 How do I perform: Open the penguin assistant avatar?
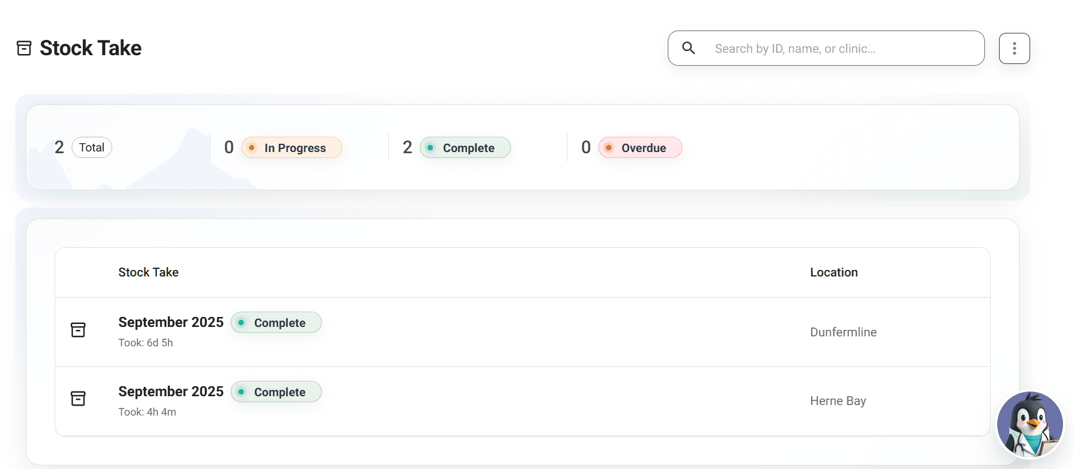(x=1030, y=424)
